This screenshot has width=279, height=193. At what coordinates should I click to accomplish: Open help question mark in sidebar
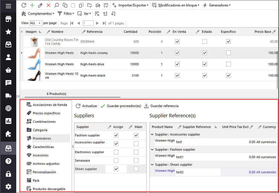[x=8, y=161]
